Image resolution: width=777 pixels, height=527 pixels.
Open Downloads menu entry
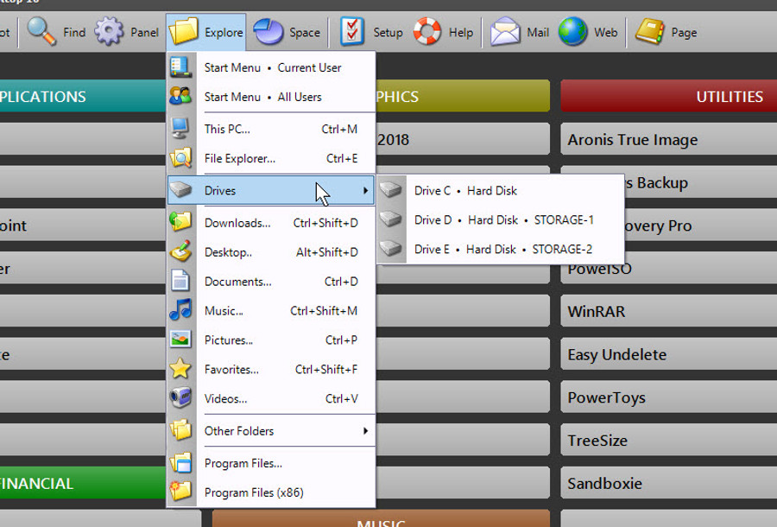coord(271,223)
